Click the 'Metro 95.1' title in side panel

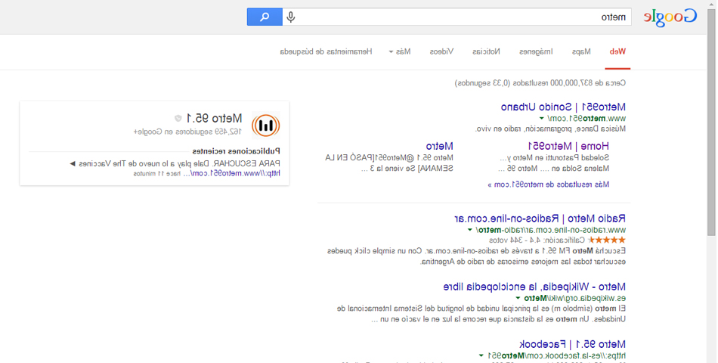pyautogui.click(x=214, y=119)
